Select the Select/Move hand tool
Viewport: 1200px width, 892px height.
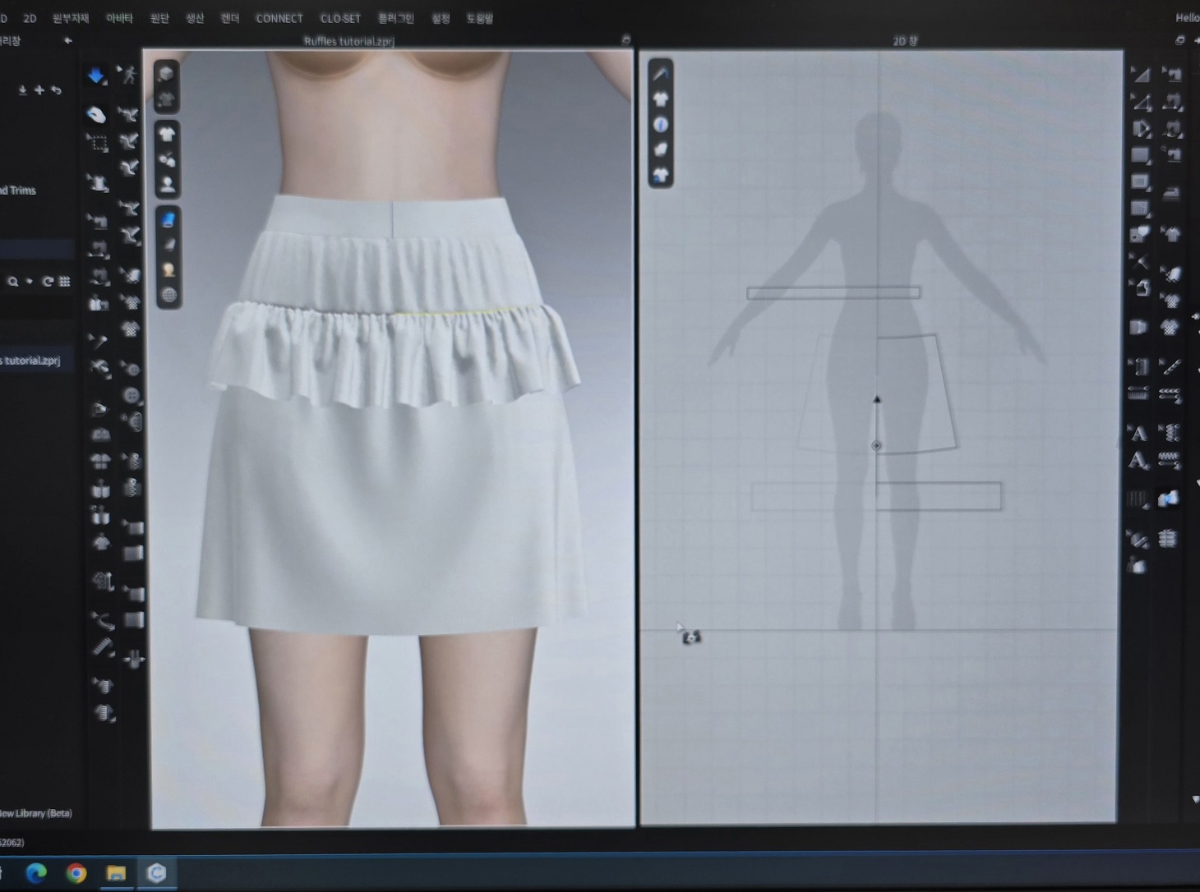pos(96,114)
